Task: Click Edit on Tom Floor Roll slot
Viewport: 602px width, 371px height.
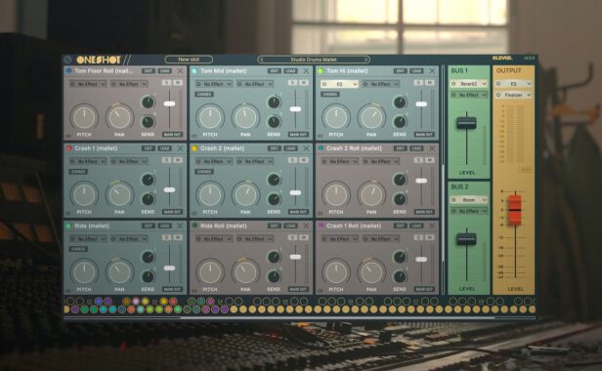Action: tap(149, 71)
